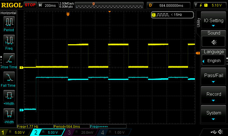Viewport: 228px width, 136px height.
Task: Click the D 584.000000ms delay field
Action: click(x=168, y=5)
